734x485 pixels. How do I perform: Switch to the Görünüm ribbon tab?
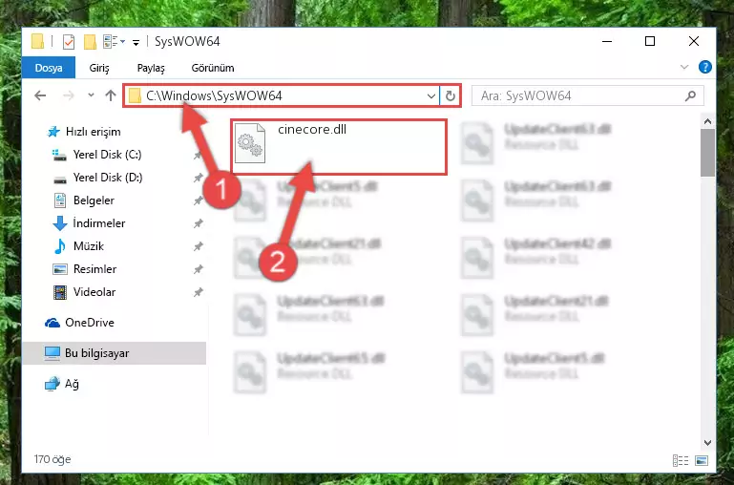click(x=213, y=68)
